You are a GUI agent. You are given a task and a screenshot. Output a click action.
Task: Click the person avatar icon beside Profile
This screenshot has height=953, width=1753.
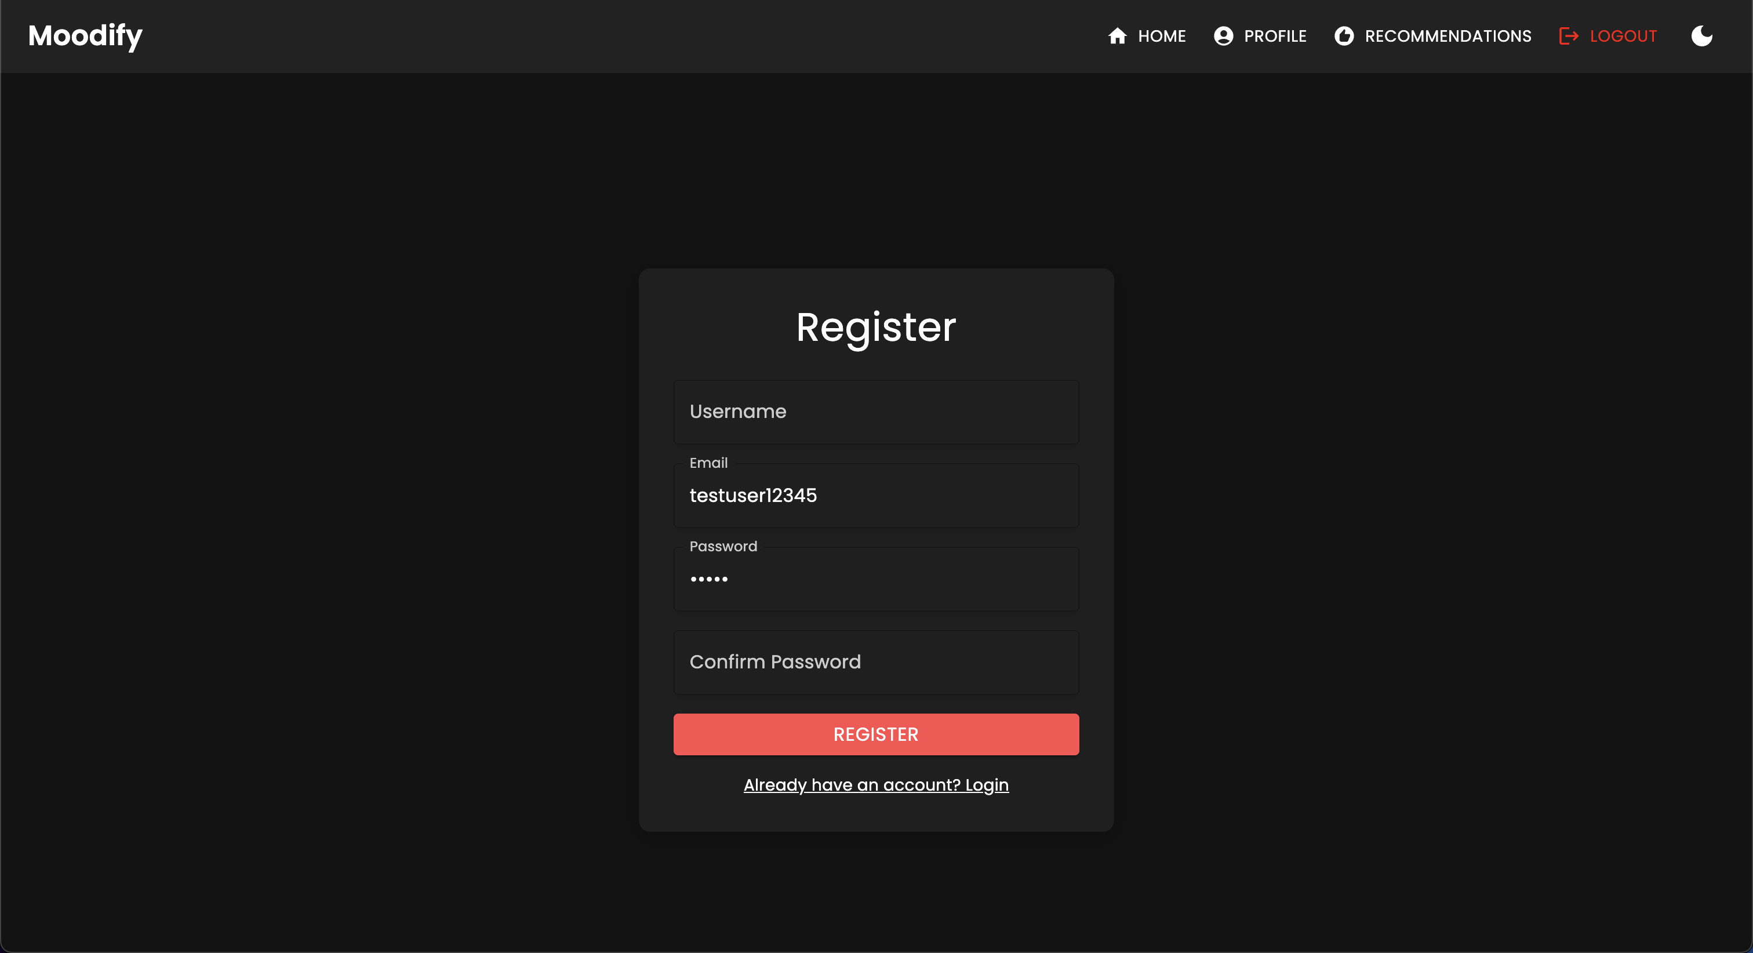(x=1223, y=36)
